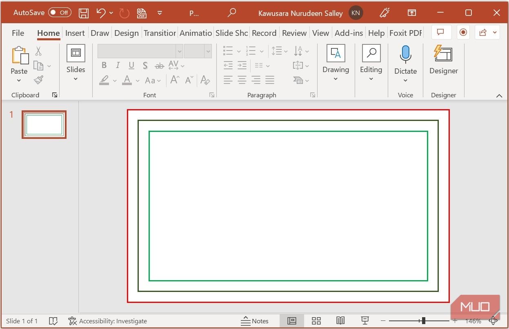509x329 pixels.
Task: Open the font name dropdown
Action: coord(179,51)
